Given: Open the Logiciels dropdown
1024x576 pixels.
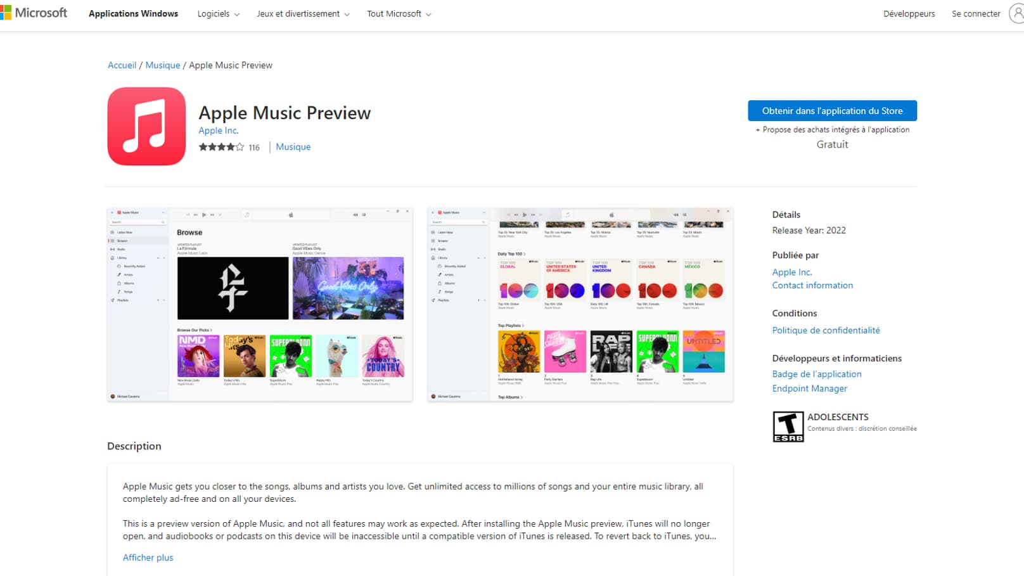Looking at the screenshot, I should [218, 13].
